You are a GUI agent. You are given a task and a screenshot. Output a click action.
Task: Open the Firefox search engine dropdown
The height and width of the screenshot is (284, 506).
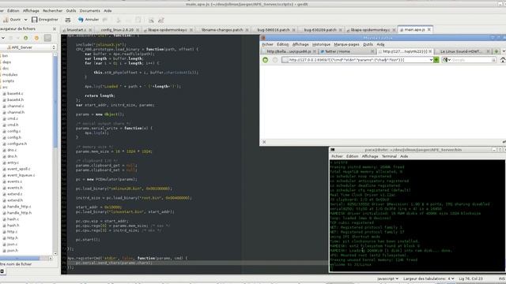click(447, 60)
